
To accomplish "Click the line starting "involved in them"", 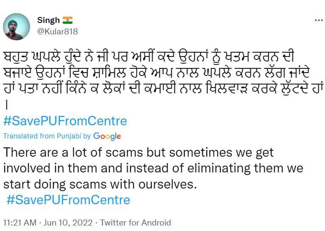I will tap(153, 169).
